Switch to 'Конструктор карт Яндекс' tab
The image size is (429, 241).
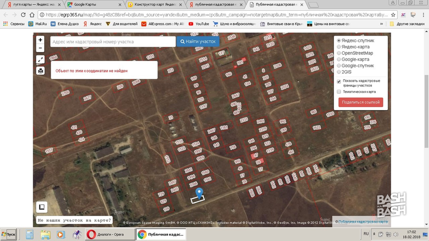click(155, 4)
